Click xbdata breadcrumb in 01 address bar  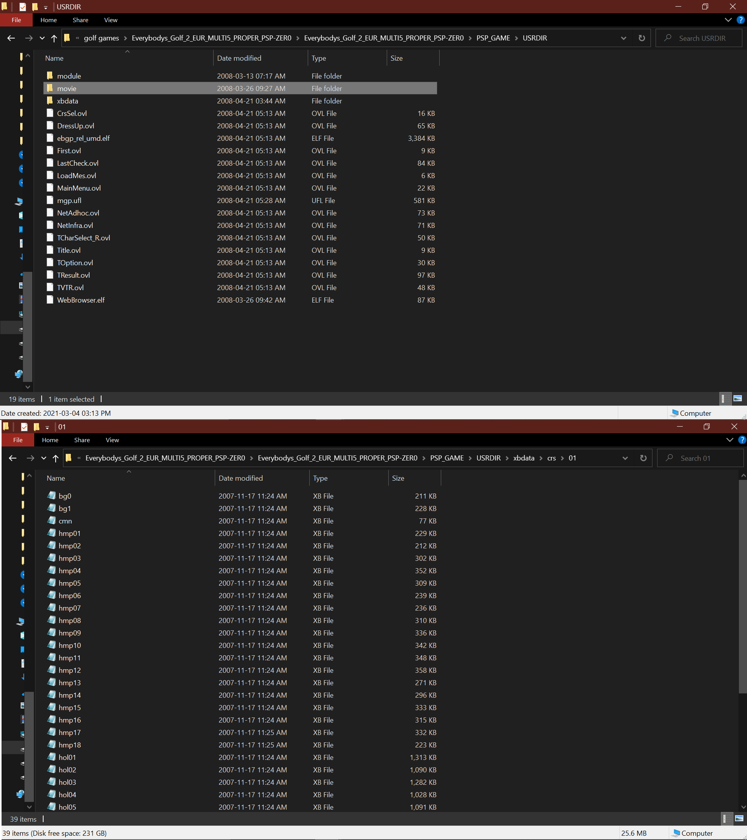click(524, 458)
